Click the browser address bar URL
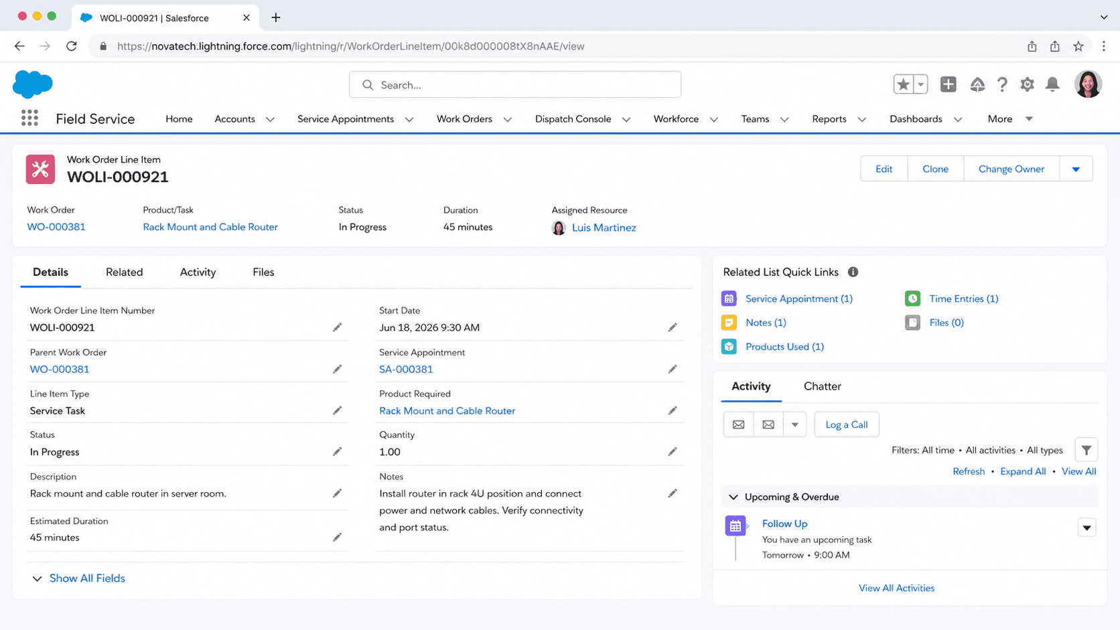 (x=350, y=46)
